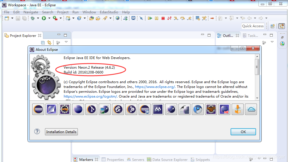Screen dimensions: 288x162
Task: Click the Open Task folder icon
Action: (98, 18)
